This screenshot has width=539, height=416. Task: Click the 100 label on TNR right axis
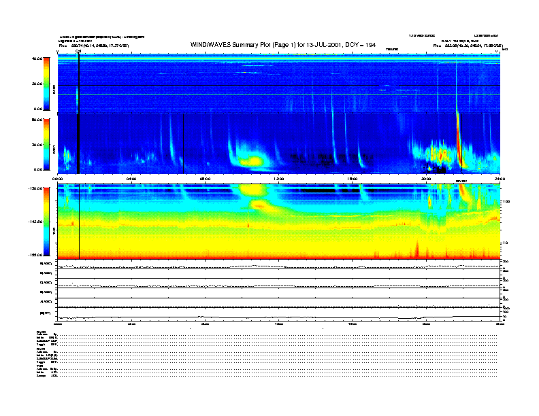[506, 201]
